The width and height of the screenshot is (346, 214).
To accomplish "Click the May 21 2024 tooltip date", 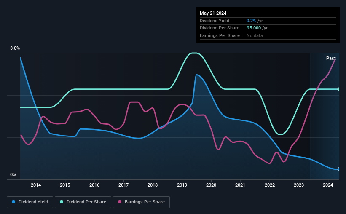I will [213, 13].
